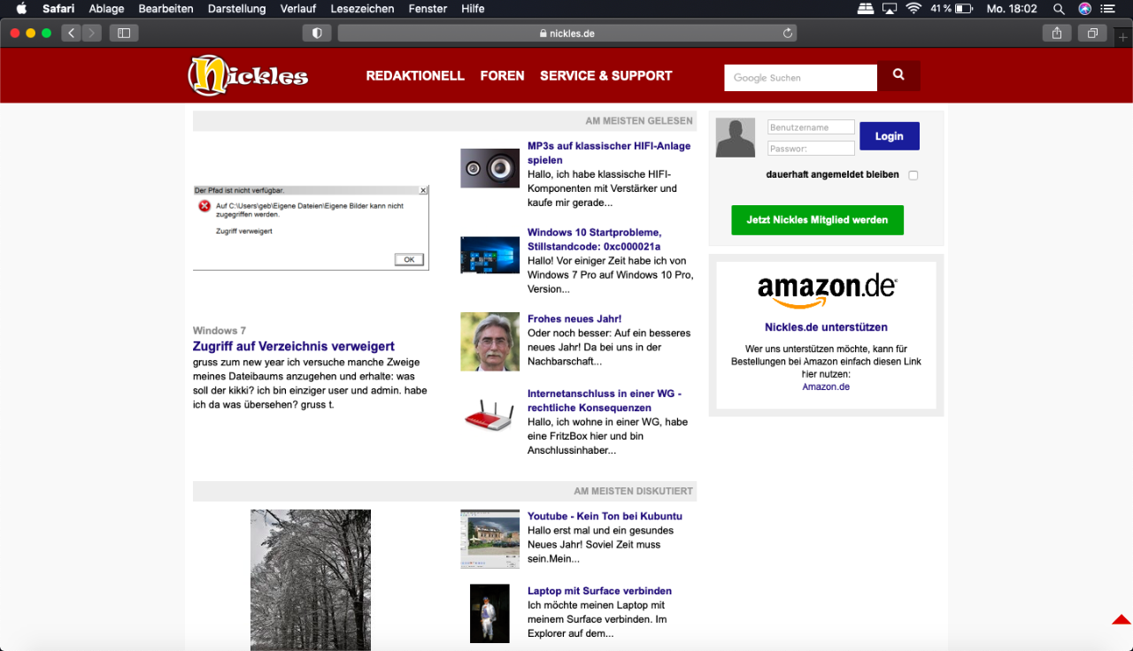Screen dimensions: 1133x651
Task: Click the page reload icon in address bar
Action: point(787,34)
